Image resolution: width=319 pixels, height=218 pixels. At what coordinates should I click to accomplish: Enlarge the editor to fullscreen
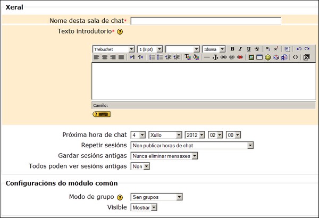click(x=306, y=57)
